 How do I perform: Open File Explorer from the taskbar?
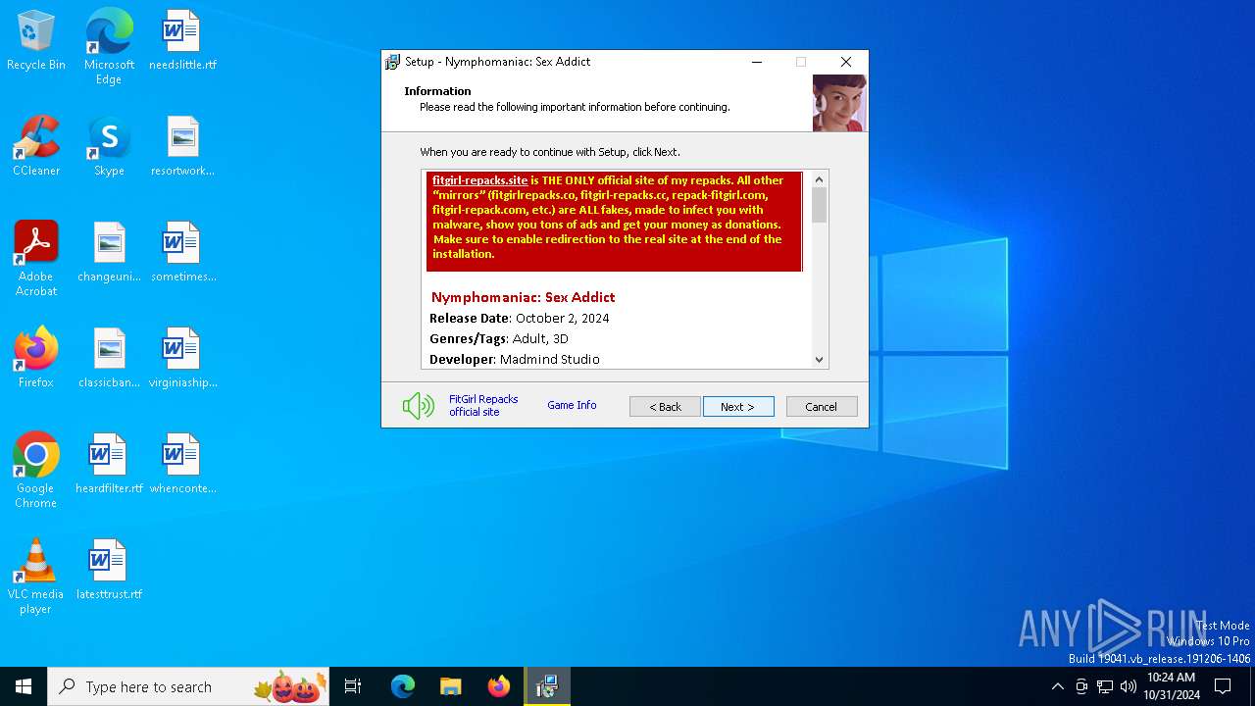450,686
